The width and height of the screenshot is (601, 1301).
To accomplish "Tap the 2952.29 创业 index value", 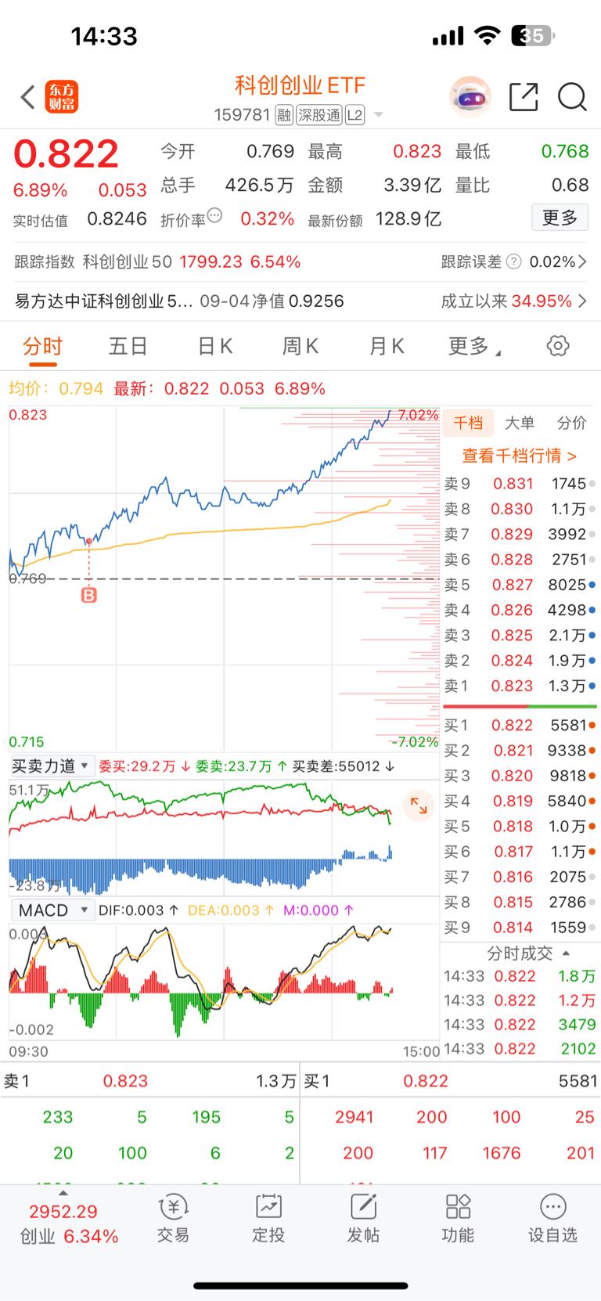I will click(x=63, y=1212).
